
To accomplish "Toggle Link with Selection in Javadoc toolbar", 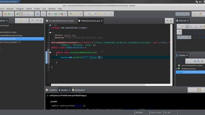I will coord(199,90).
